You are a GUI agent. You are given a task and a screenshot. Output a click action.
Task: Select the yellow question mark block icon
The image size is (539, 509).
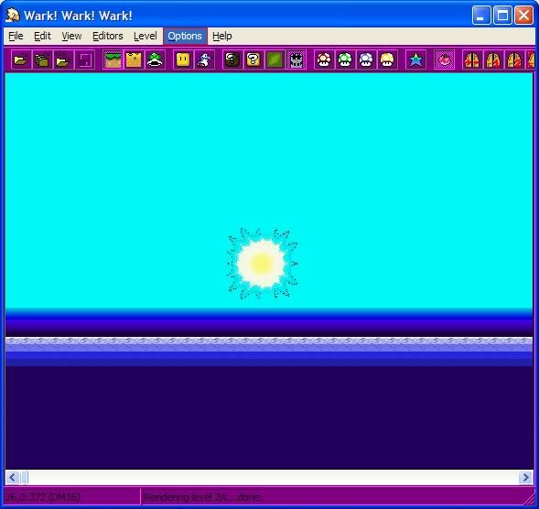click(253, 60)
